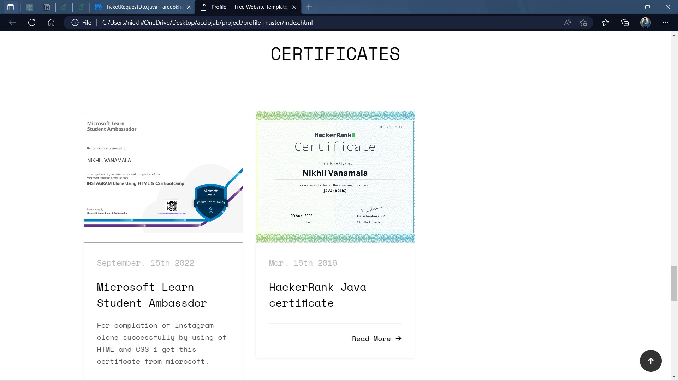This screenshot has height=381, width=678.
Task: Add this page to favorites
Action: coord(583,22)
